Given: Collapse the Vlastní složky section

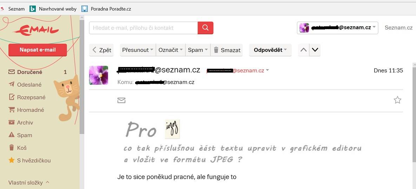Looking at the screenshot, I should coord(29,183).
